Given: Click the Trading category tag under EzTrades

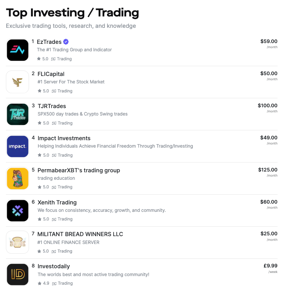Looking at the screenshot, I should [62, 59].
